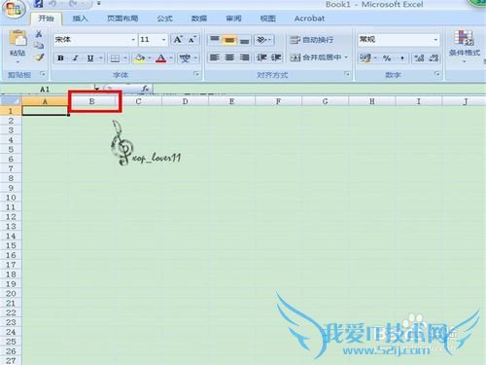The height and width of the screenshot is (365, 486).
Task: Open the Borders dropdown arrow
Action: [x=125, y=58]
